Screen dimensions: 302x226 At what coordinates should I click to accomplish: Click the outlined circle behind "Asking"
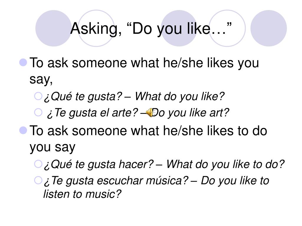click(x=96, y=28)
